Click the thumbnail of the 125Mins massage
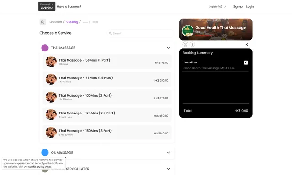 [x=51, y=114]
